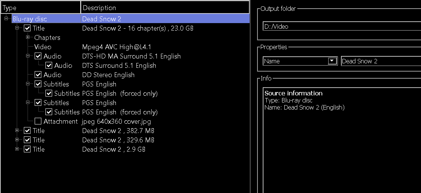The height and width of the screenshot is (193, 421).
Task: Expand the Chapters node
Action: pyautogui.click(x=28, y=37)
